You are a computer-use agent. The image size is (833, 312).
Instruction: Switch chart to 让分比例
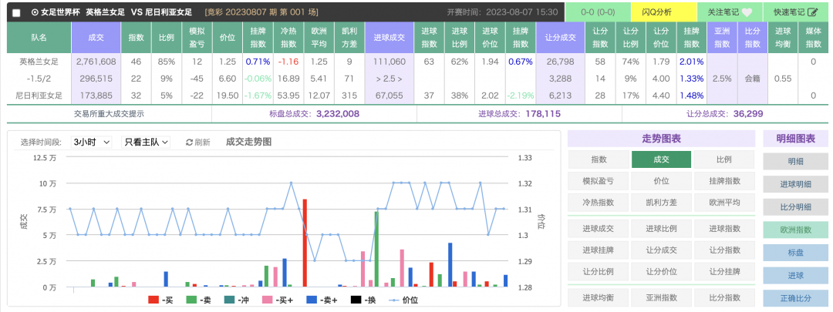pos(599,272)
